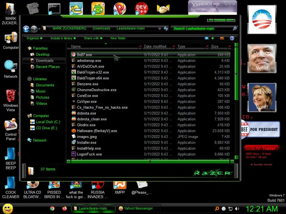Viewport: 286px width, 214px height.
Task: Select the LogonFuck.exe Pr icon
Action: click(73, 154)
